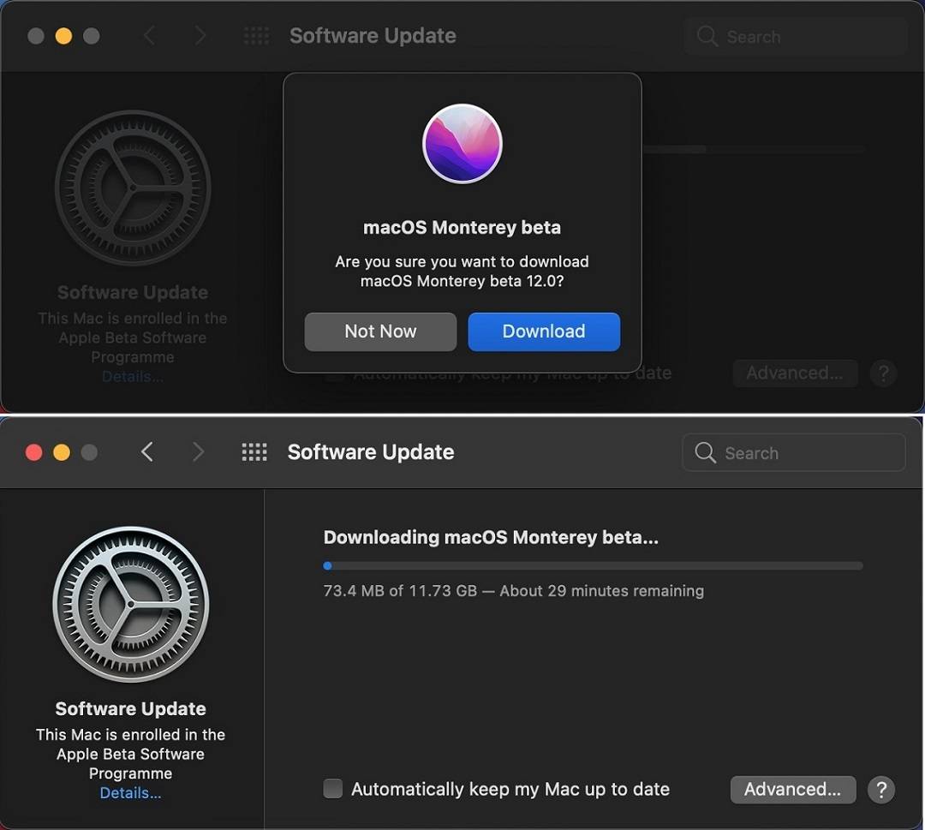This screenshot has height=830, width=925.
Task: Click the grid icon in upper window toolbar
Action: click(257, 36)
